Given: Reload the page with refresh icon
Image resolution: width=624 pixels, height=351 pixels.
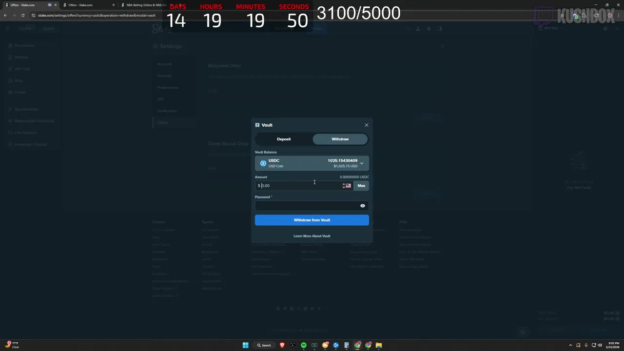Looking at the screenshot, I should tap(23, 15).
